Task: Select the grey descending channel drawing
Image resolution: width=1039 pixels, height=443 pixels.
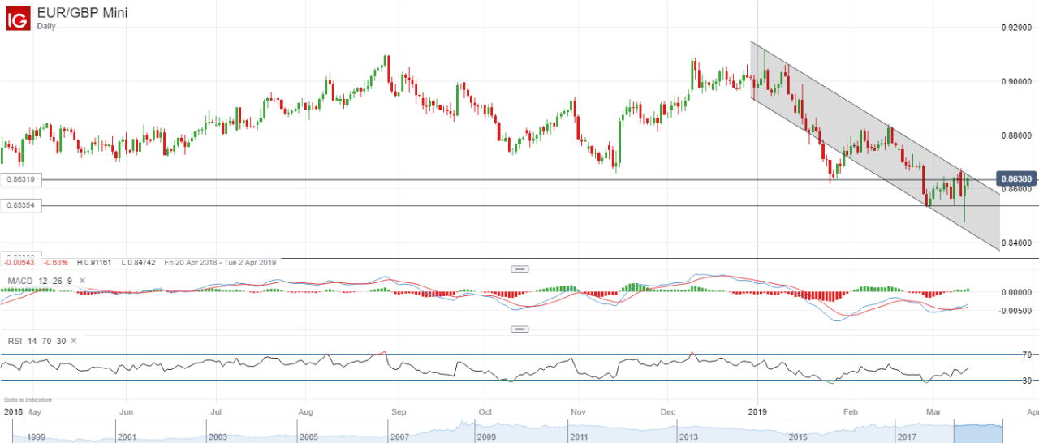Action: click(x=875, y=146)
